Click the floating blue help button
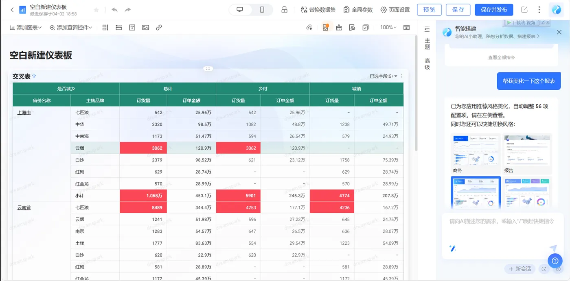Image resolution: width=570 pixels, height=281 pixels. (555, 260)
